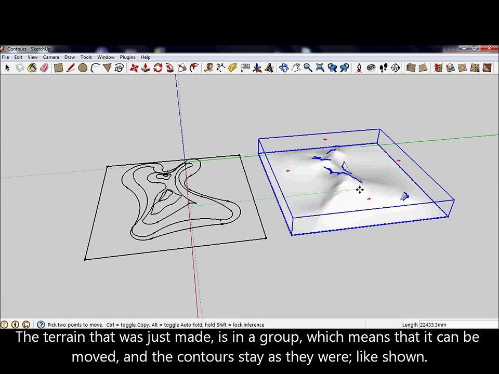Click the first status bar geo-location icon
The width and height of the screenshot is (499, 374).
[4, 324]
